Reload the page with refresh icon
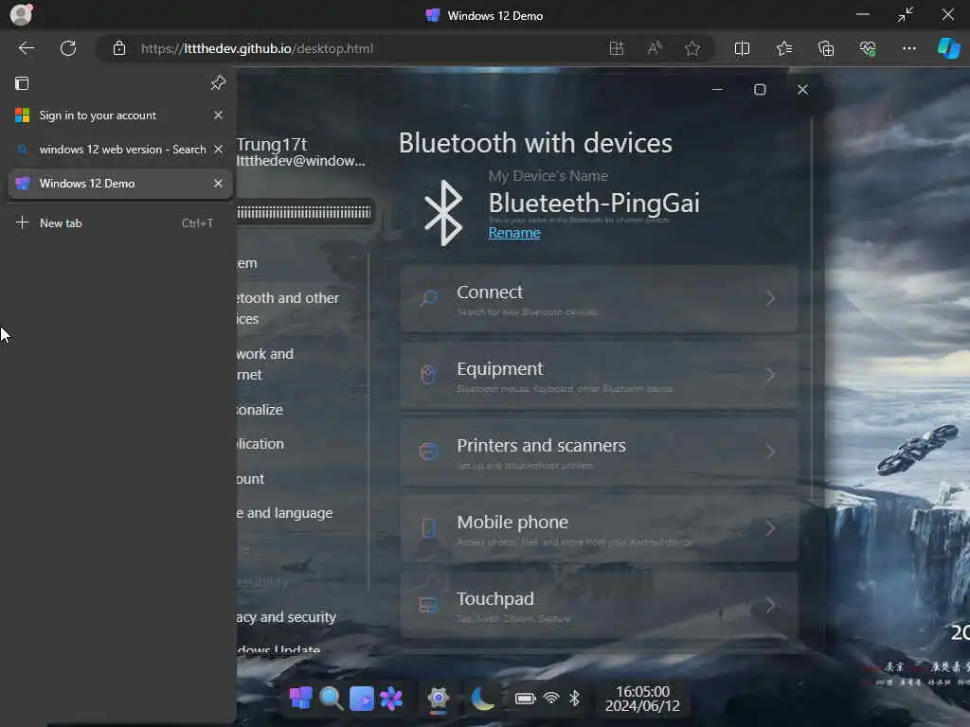Screen dimensions: 970x727 [x=68, y=48]
